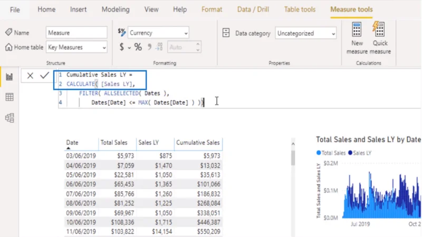Image resolution: width=422 pixels, height=237 pixels.
Task: Apply percentage format button
Action: pos(138,47)
